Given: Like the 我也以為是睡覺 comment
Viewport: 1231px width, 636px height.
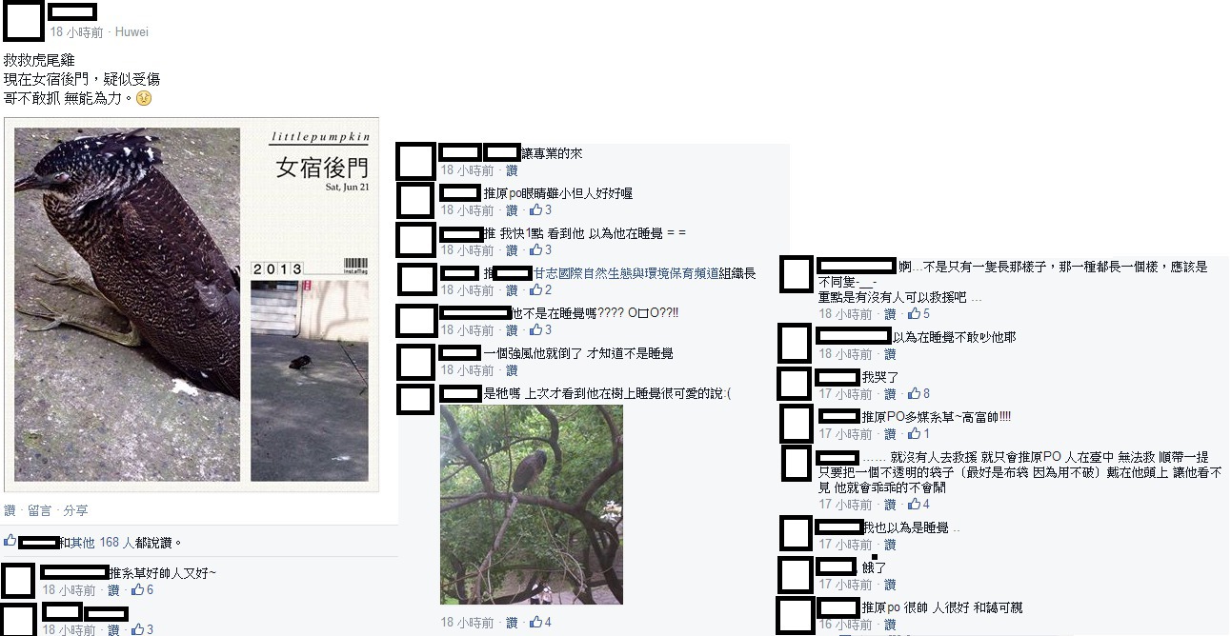Looking at the screenshot, I should pos(890,544).
